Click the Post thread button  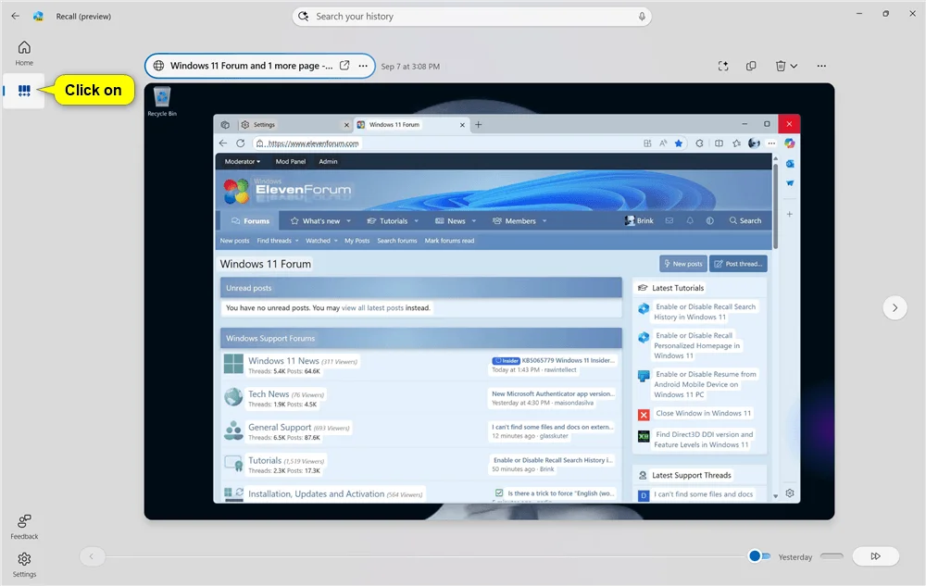click(x=738, y=264)
